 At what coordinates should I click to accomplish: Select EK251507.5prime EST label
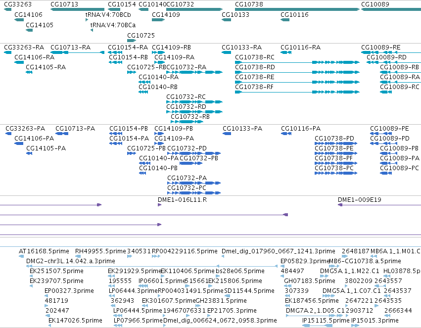pyautogui.click(x=57, y=271)
